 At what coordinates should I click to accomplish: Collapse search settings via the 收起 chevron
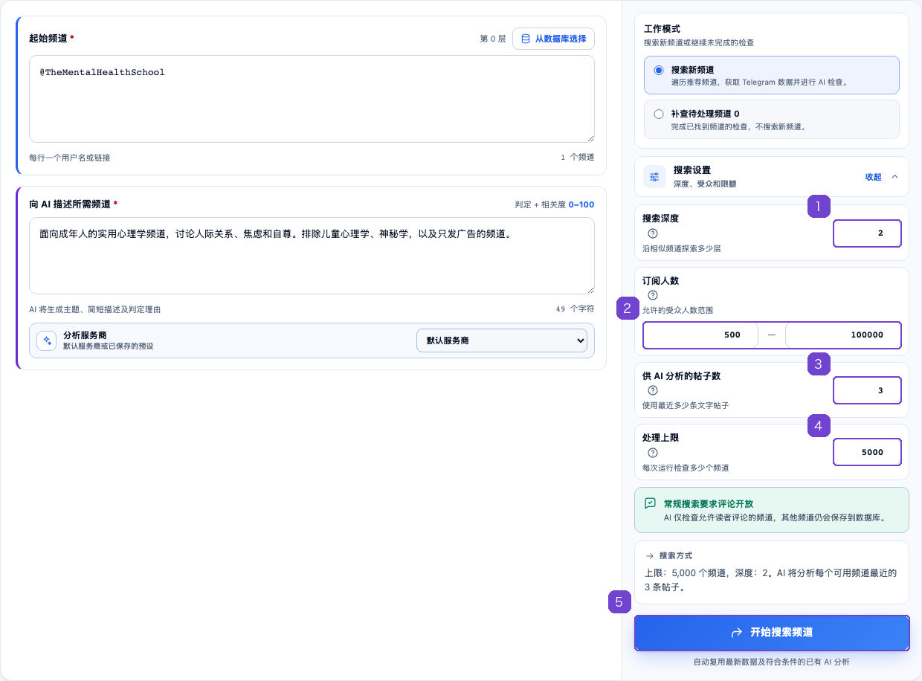click(894, 177)
